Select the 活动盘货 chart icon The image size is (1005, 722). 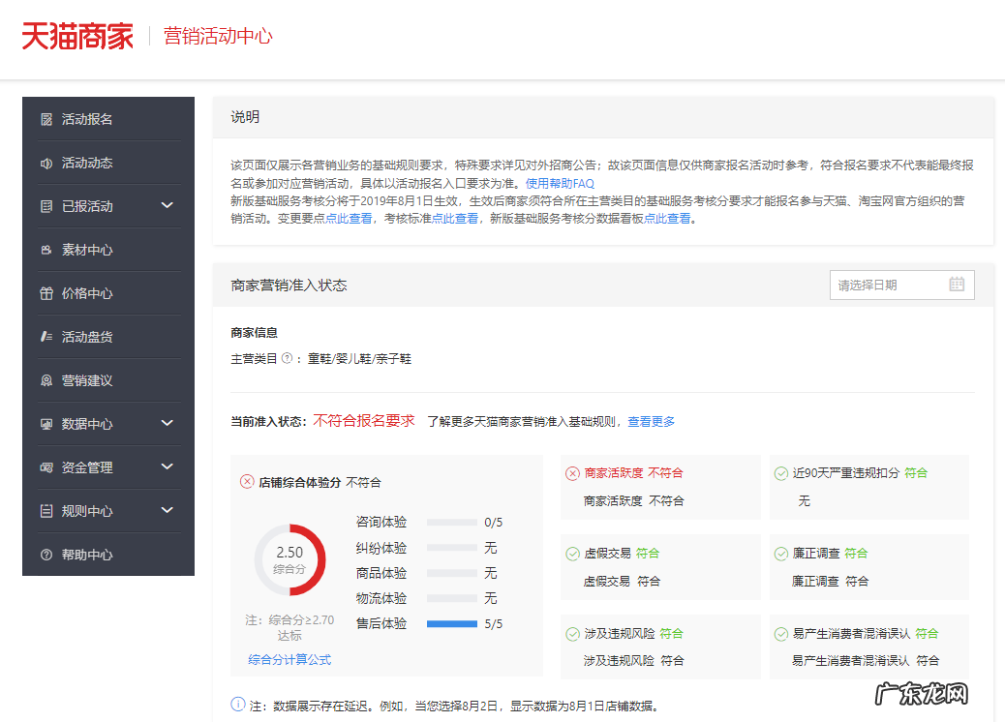[x=45, y=337]
